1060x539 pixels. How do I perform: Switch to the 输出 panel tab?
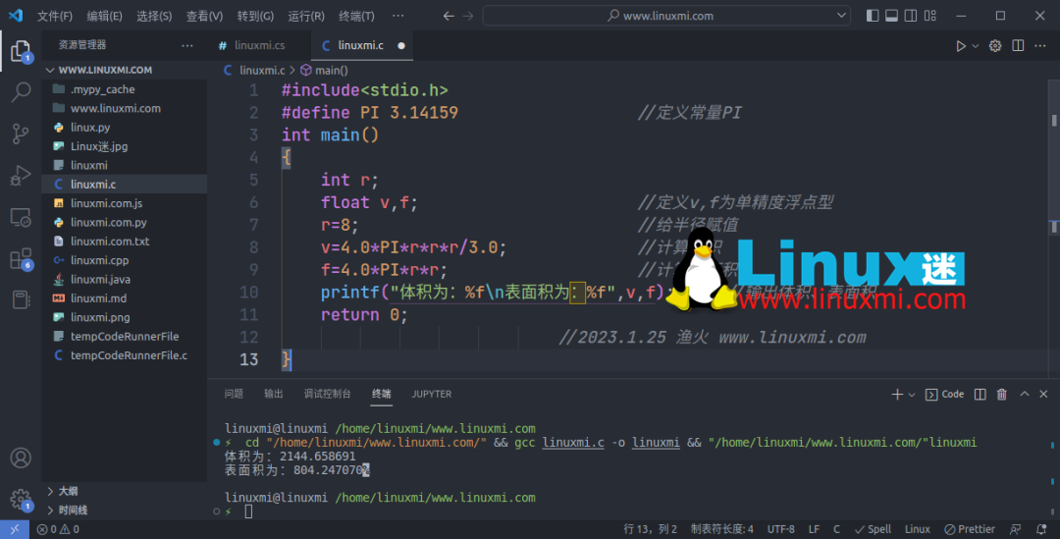[x=274, y=394]
